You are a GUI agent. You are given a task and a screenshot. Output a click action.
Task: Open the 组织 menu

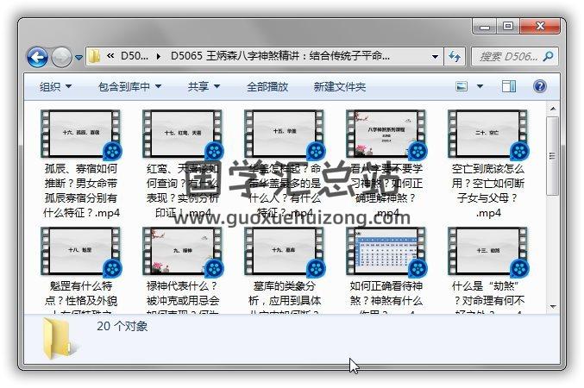pyautogui.click(x=55, y=87)
